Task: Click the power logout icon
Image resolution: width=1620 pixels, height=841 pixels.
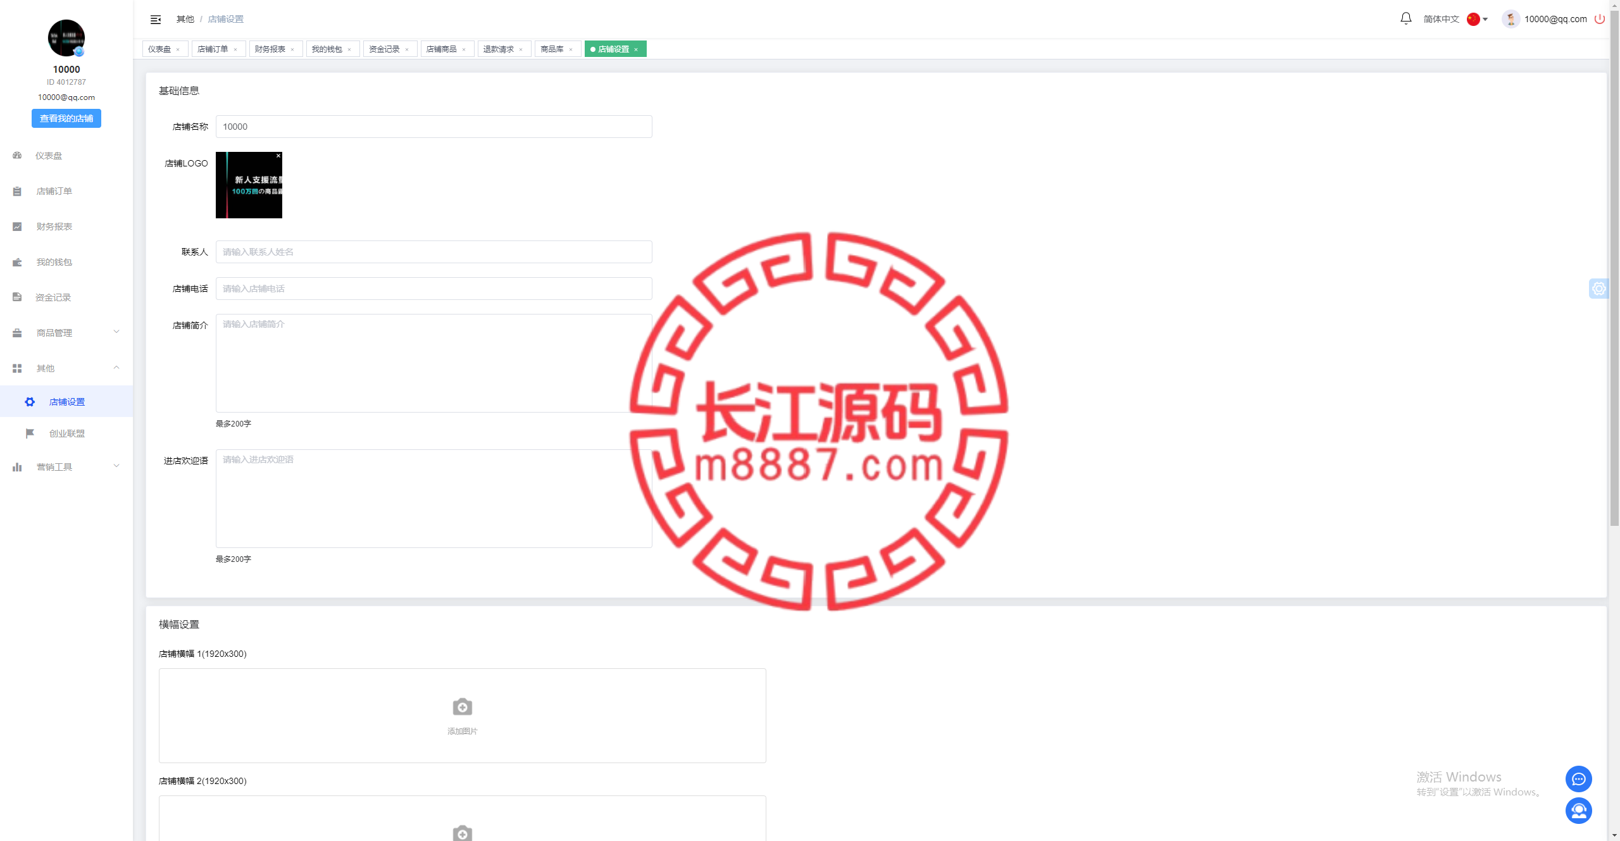Action: pos(1599,19)
